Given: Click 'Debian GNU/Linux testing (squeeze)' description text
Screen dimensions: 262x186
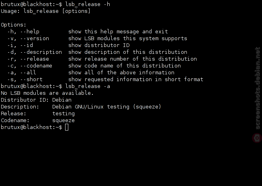Looking at the screenshot, I should [106, 107].
